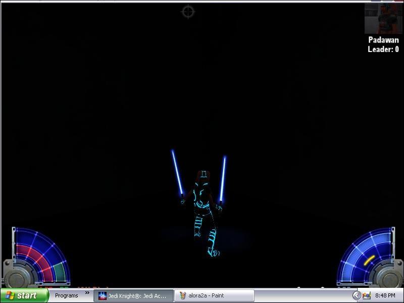Expand hidden system tray icons arrow
The image size is (404, 303).
click(357, 295)
